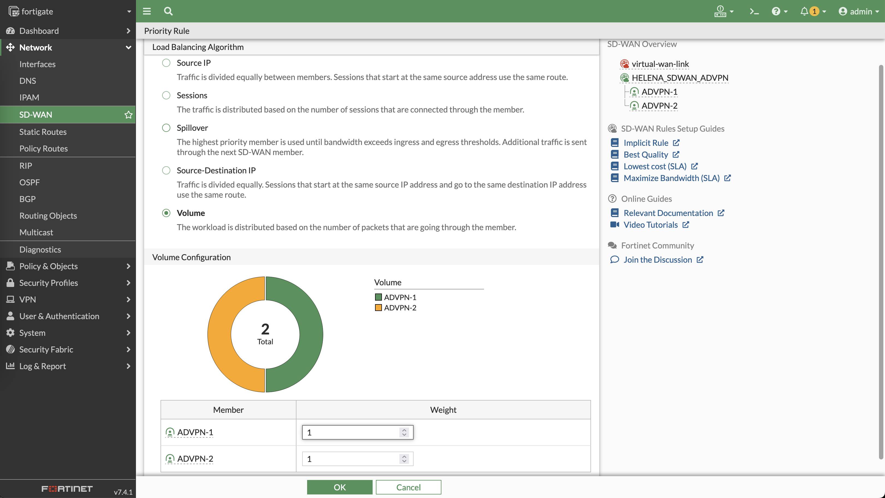
Task: Select the Source IP radio button
Action: tap(166, 63)
